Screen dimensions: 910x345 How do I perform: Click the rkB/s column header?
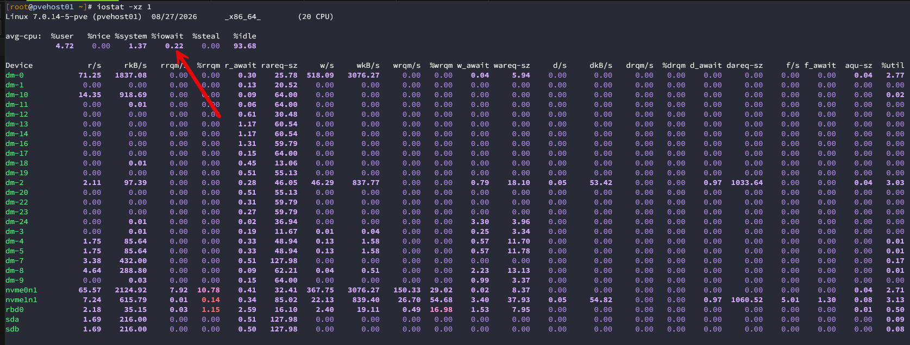pyautogui.click(x=135, y=66)
